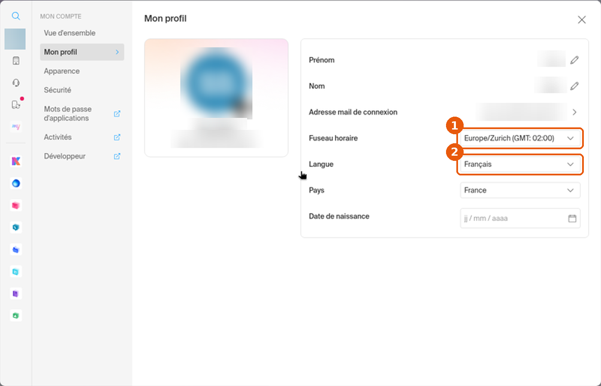The width and height of the screenshot is (601, 386).
Task: Open the Langue dropdown showing Français
Action: pos(520,164)
